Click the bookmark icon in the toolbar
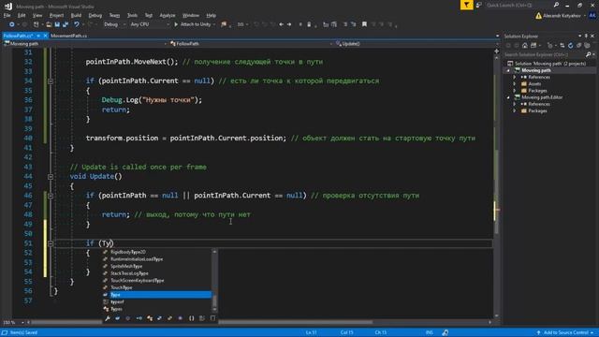The width and height of the screenshot is (599, 337). [x=364, y=24]
